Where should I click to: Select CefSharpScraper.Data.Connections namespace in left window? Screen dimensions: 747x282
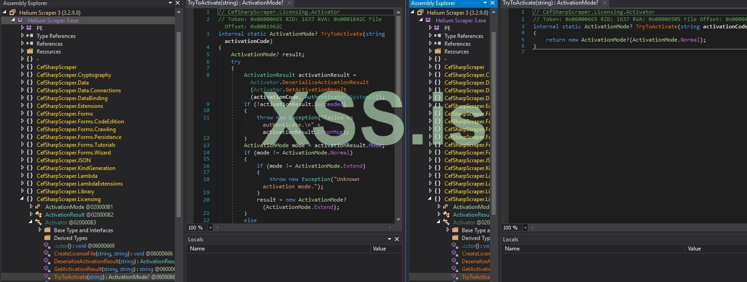79,90
